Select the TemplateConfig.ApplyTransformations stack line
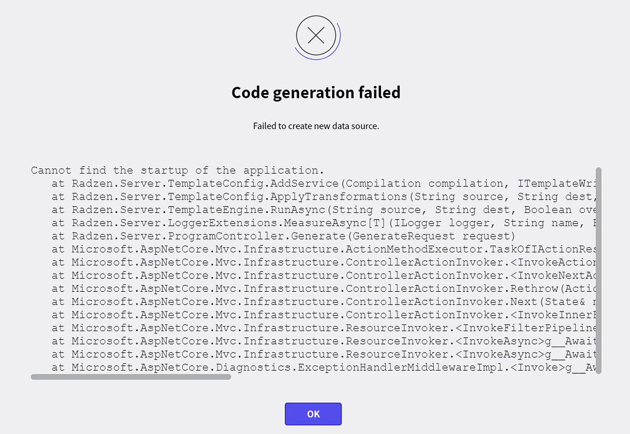Image resolution: width=630 pixels, height=434 pixels. [x=324, y=197]
